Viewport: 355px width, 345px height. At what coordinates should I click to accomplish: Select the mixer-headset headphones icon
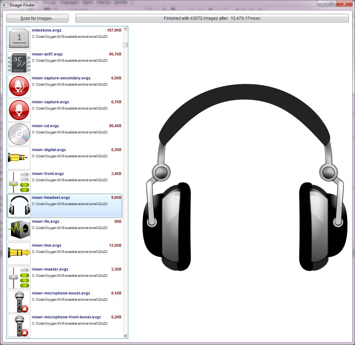(19, 205)
